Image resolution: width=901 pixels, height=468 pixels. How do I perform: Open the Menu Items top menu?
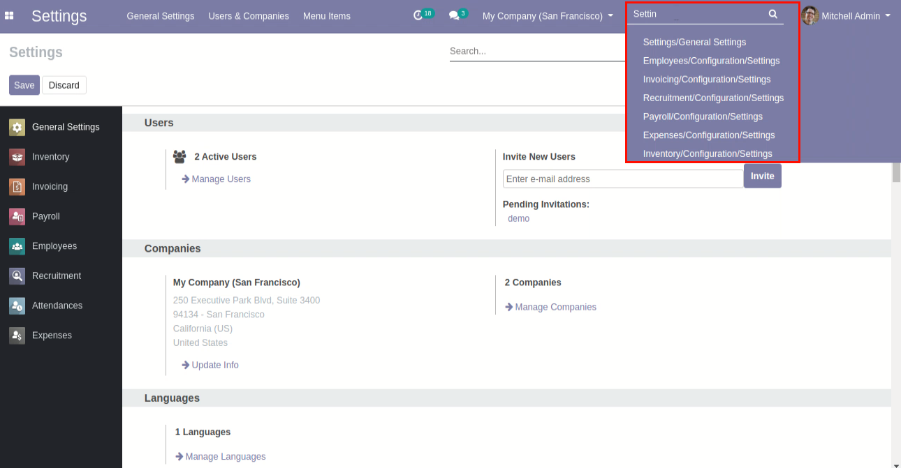pyautogui.click(x=327, y=15)
